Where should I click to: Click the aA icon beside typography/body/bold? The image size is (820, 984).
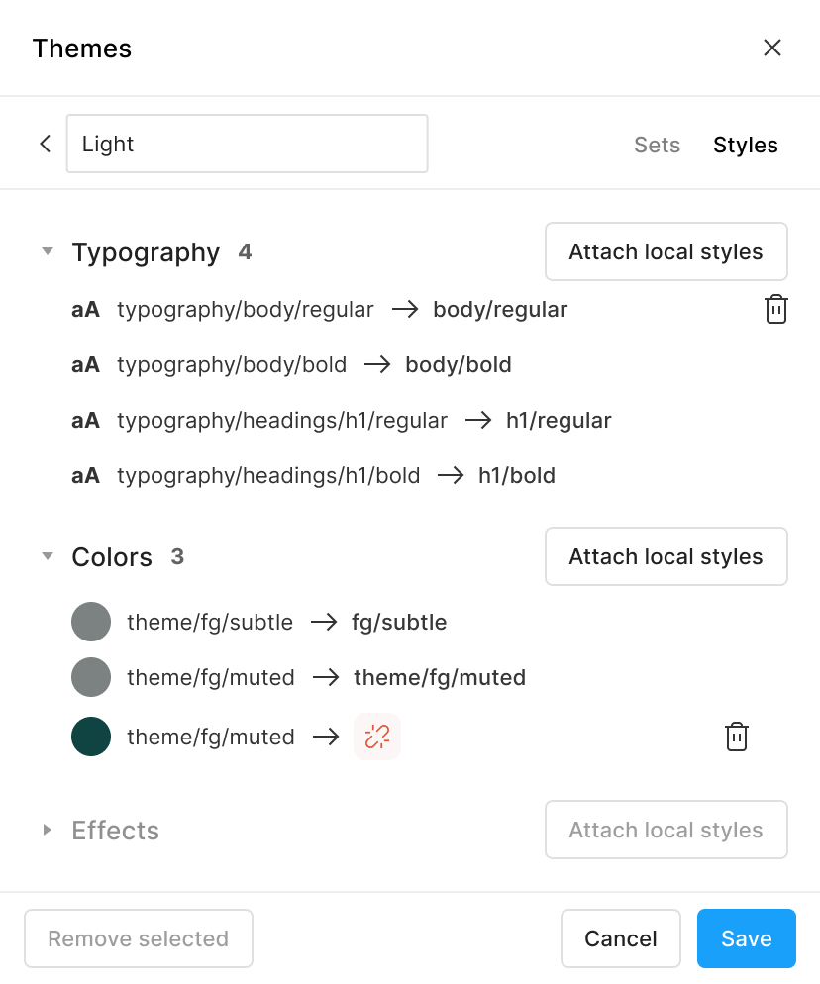pos(85,364)
